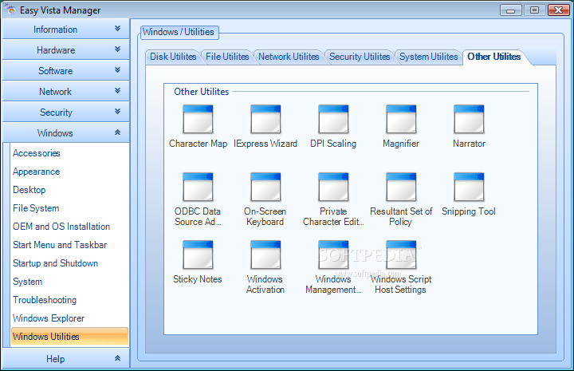
Task: Open the Troubleshooting link
Action: pos(45,300)
